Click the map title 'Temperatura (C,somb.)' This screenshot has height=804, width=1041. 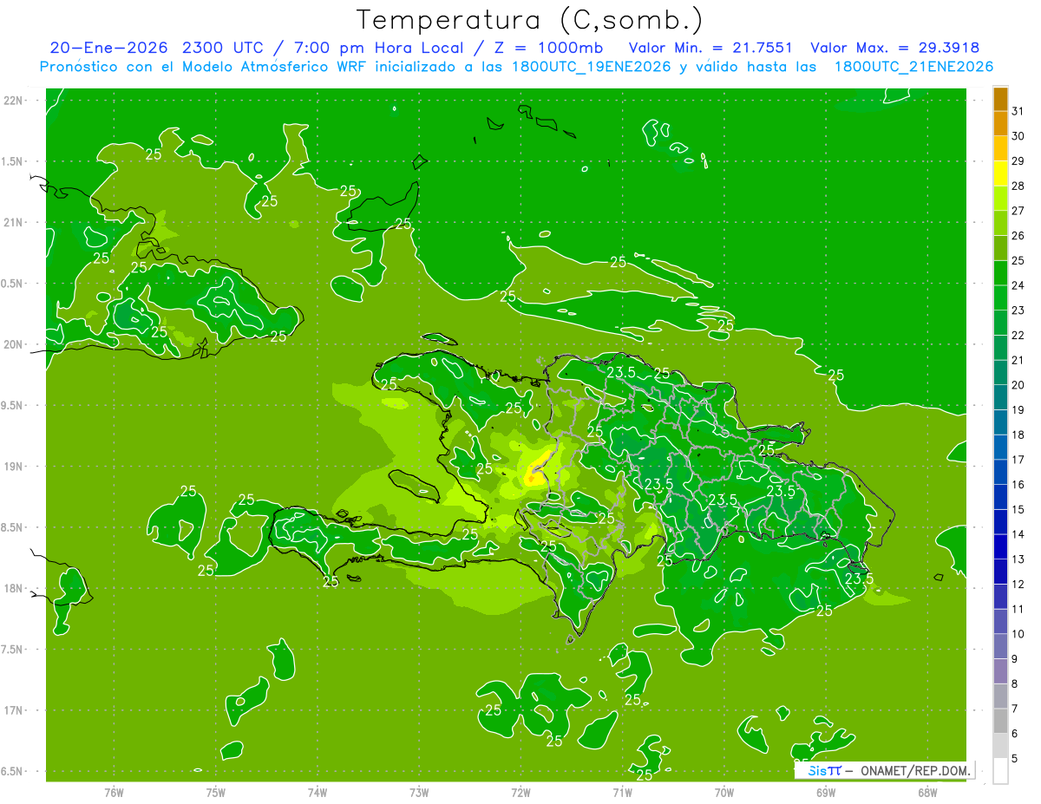(x=530, y=19)
